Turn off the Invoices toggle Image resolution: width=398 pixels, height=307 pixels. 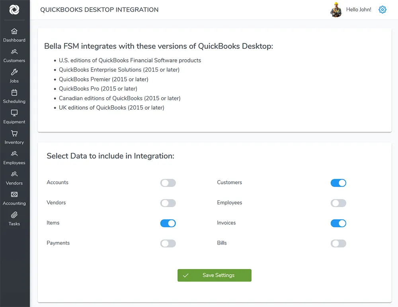(x=338, y=224)
